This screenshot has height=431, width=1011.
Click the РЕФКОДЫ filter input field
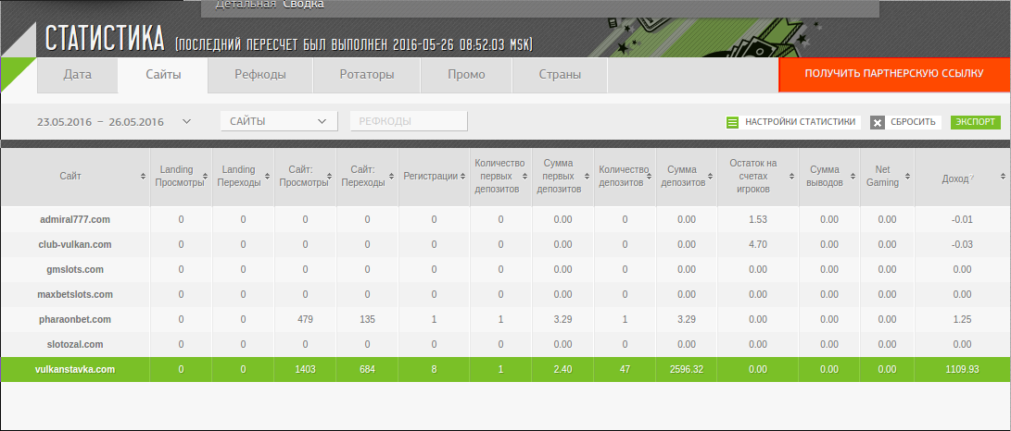click(409, 121)
